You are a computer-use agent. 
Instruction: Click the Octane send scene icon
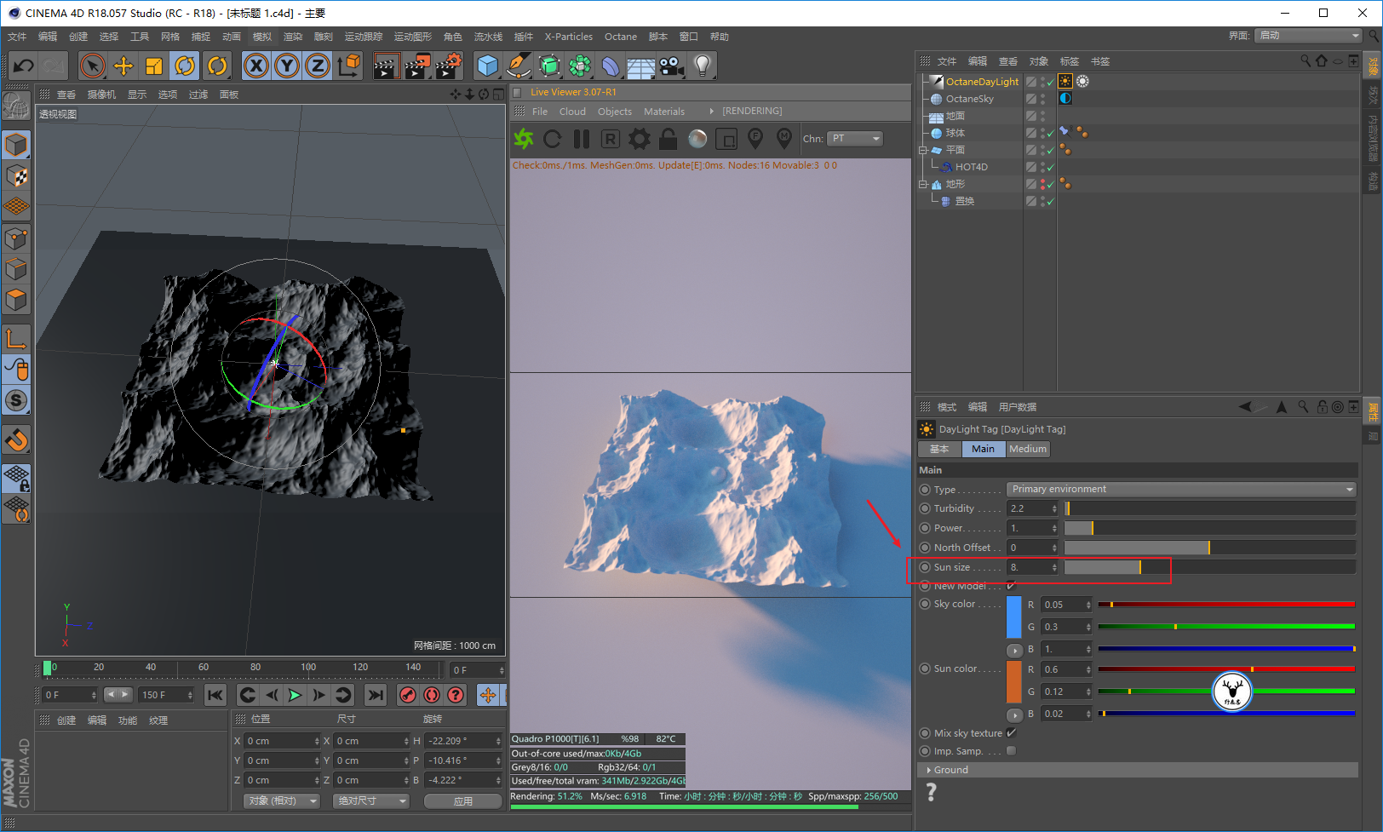pyautogui.click(x=524, y=138)
